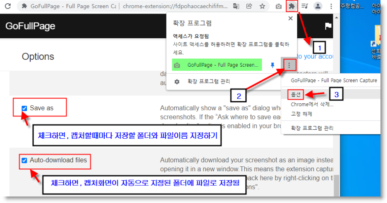Screen dimensions: 387x203
Task: Open the Extensions puzzle-piece menu
Action: [292, 6]
